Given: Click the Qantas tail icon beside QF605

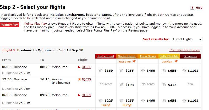Looking at the screenshot, I should tap(79, 67).
